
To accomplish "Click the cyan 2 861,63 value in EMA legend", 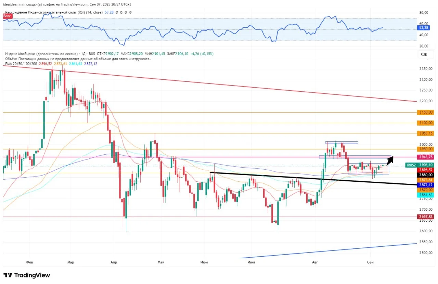I will 75,64.
